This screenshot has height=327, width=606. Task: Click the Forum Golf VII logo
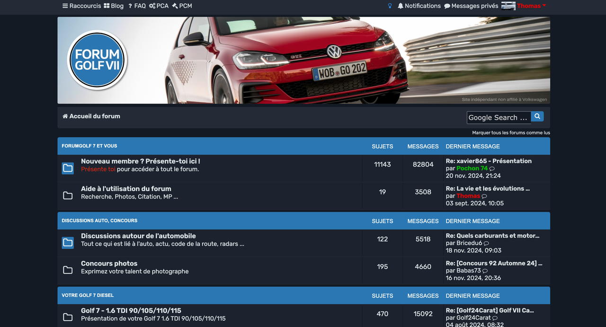(x=97, y=60)
